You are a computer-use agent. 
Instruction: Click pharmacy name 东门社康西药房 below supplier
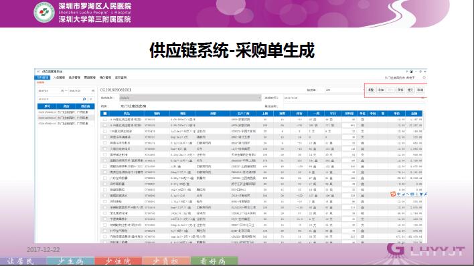pyautogui.click(x=133, y=106)
